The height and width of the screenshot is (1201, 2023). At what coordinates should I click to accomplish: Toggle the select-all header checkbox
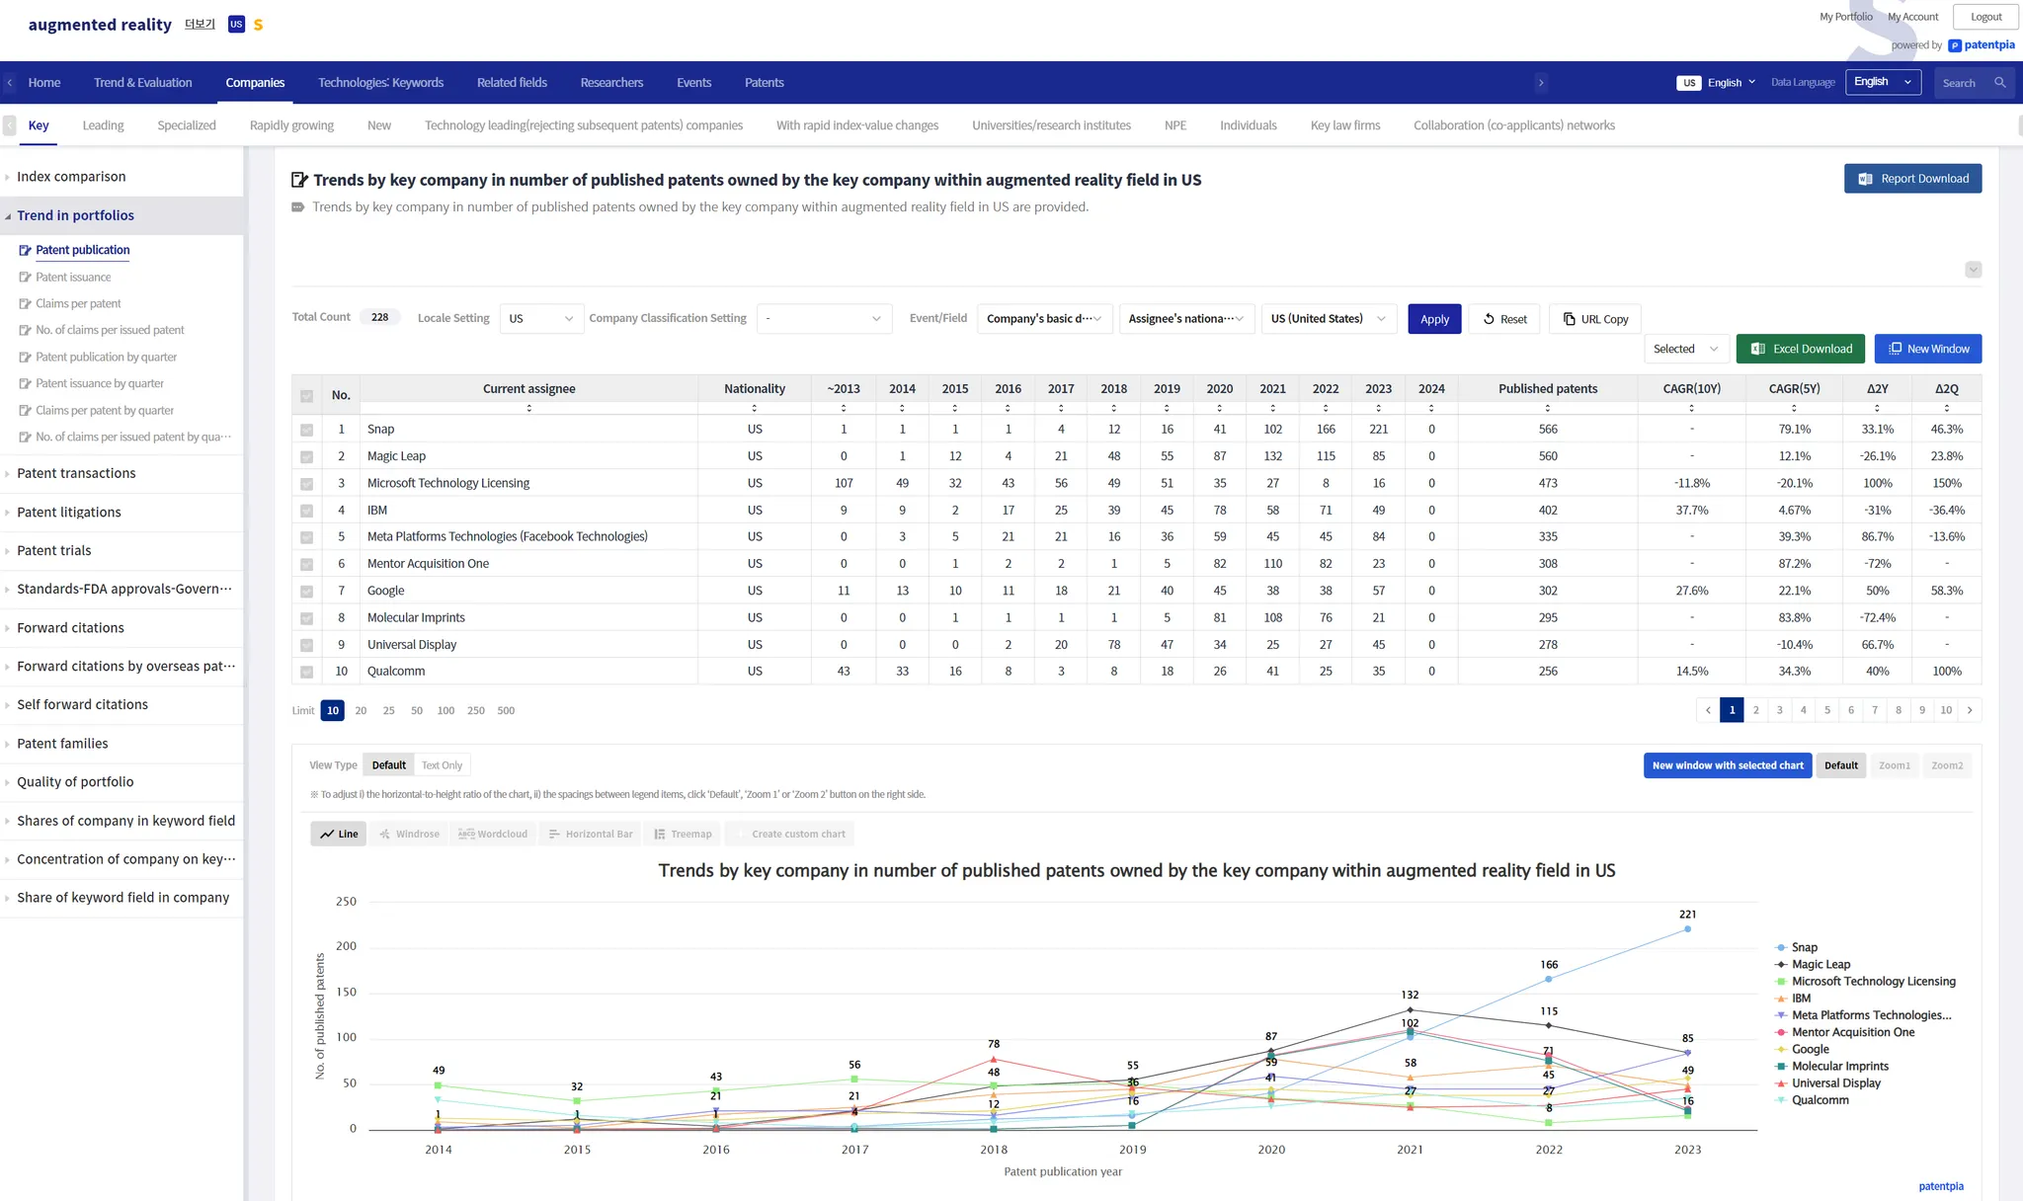point(306,395)
